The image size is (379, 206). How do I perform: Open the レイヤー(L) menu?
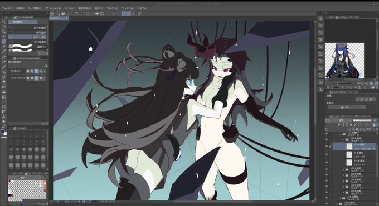pos(69,8)
